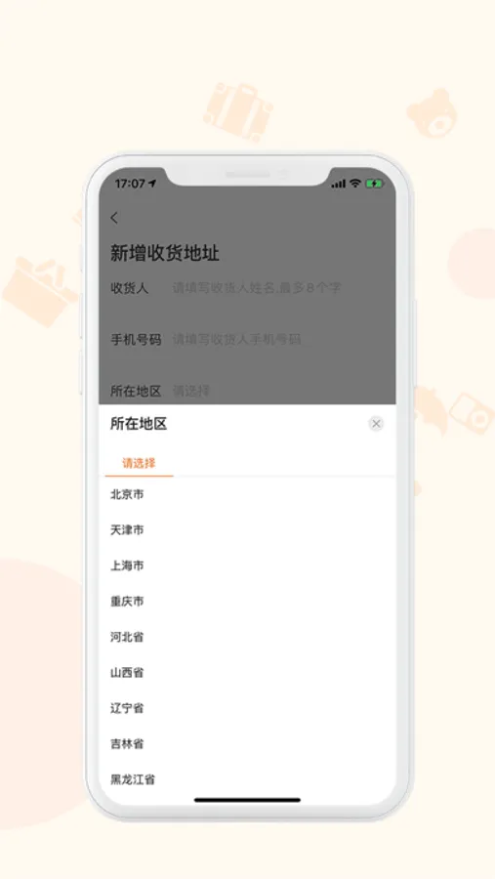Pick 山西省 from the provinces
Image resolution: width=495 pixels, height=879 pixels.
pyautogui.click(x=247, y=673)
